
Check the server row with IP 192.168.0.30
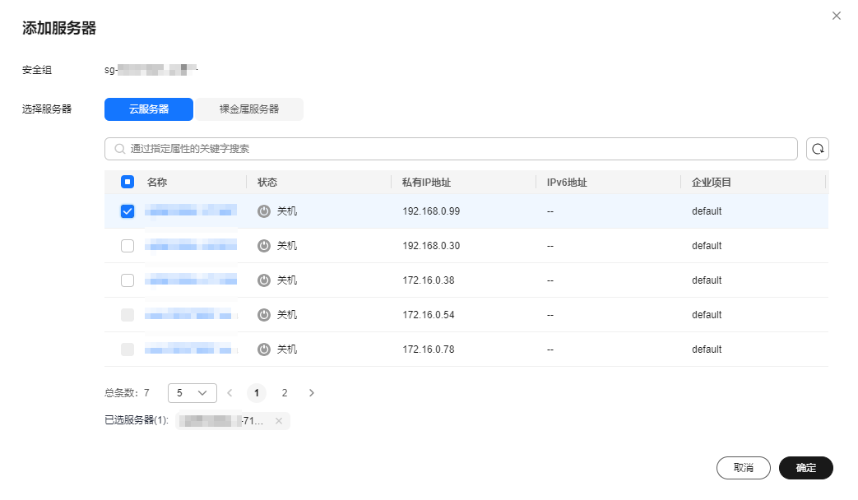tap(127, 245)
